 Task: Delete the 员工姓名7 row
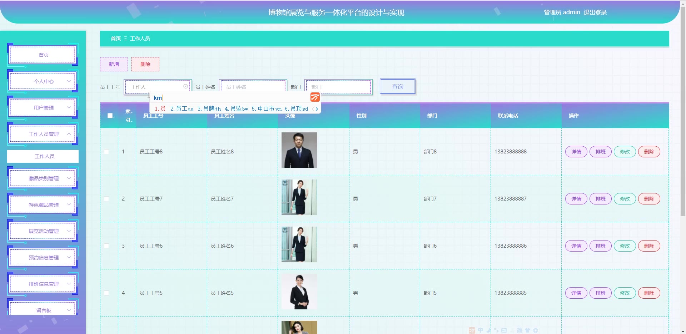649,199
